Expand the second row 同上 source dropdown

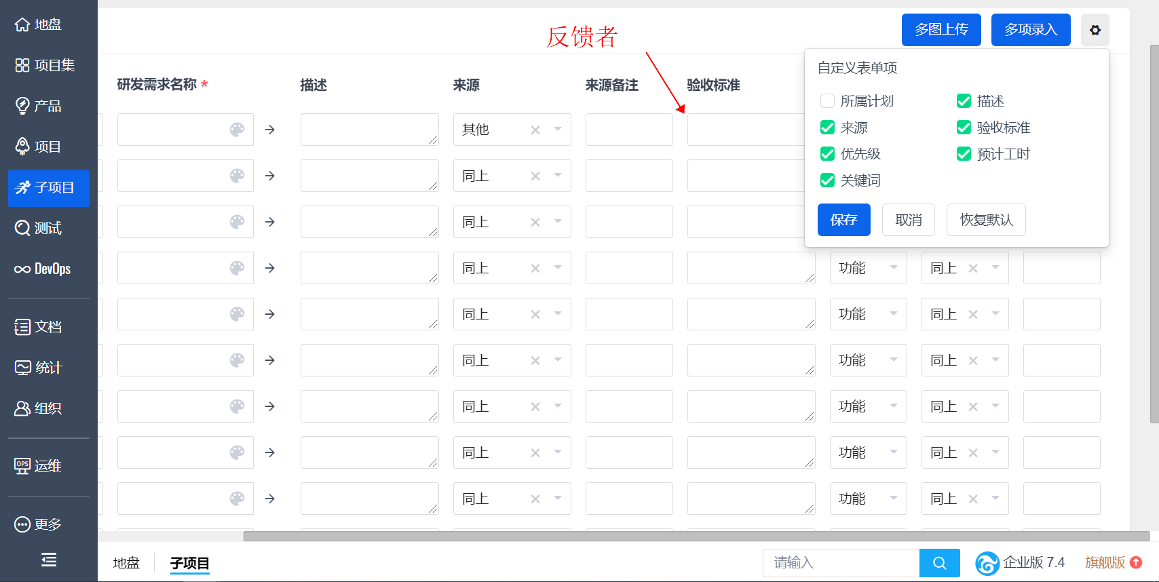pyautogui.click(x=558, y=175)
